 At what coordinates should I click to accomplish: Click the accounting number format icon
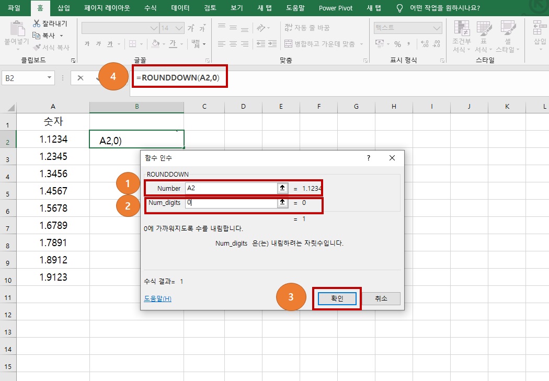click(379, 44)
